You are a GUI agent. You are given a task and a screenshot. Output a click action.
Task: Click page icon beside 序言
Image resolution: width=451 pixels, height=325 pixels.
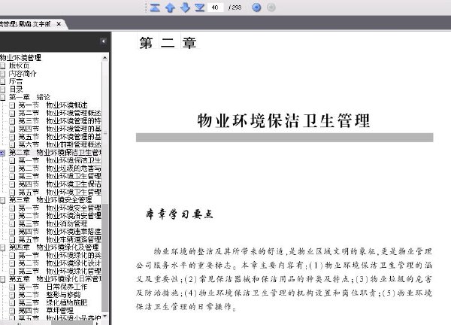click(2, 82)
